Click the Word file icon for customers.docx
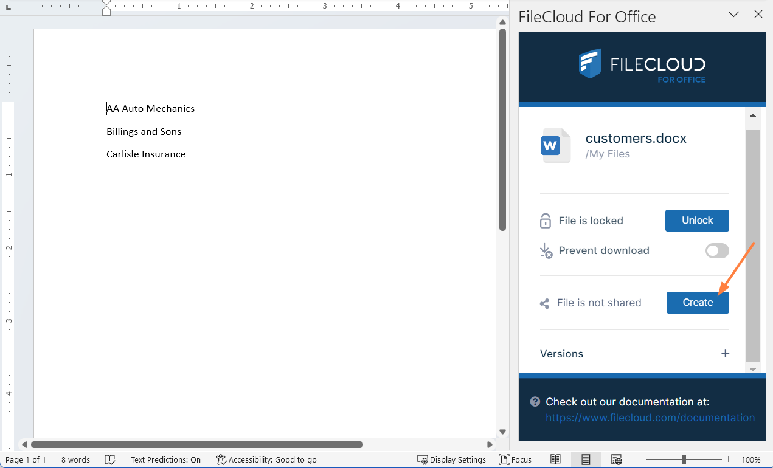The width and height of the screenshot is (773, 468). click(x=555, y=146)
